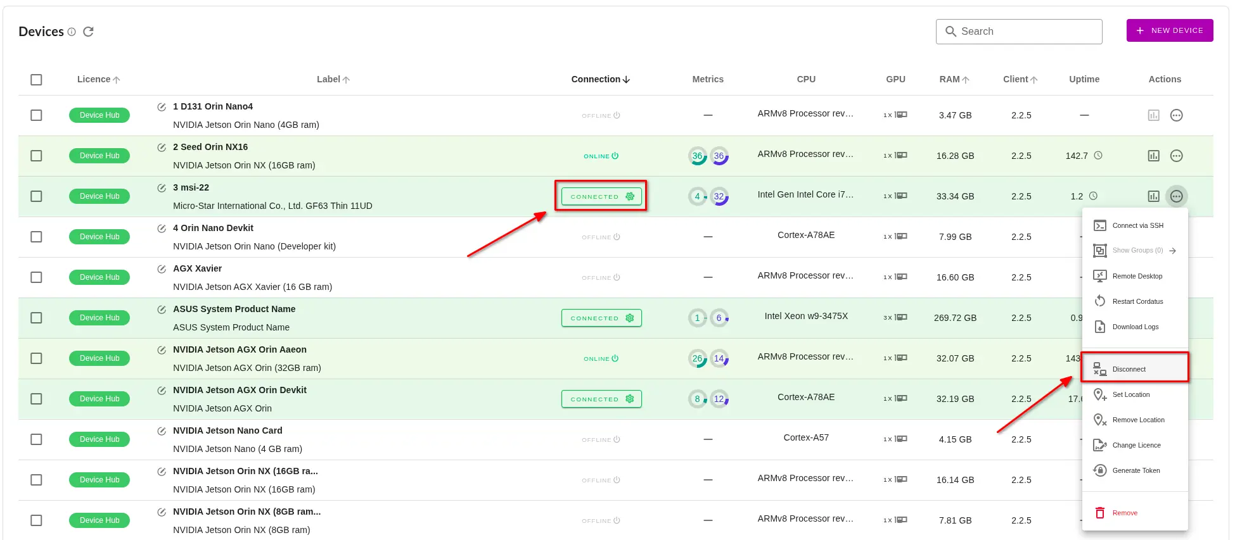
Task: Select the ASUS System Product Name checkbox
Action: pos(36,318)
